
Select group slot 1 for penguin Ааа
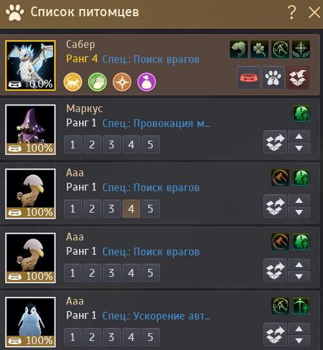point(73,337)
